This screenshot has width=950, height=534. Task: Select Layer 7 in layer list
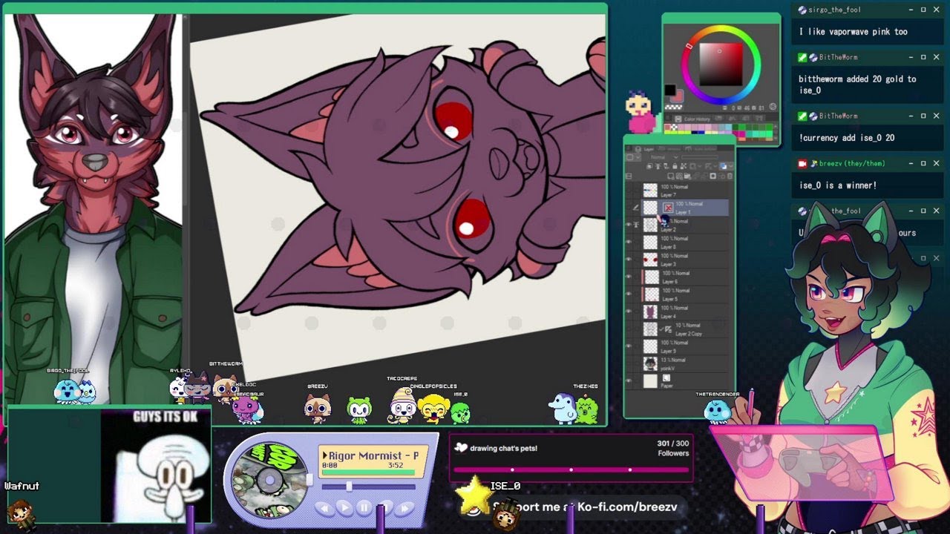686,191
